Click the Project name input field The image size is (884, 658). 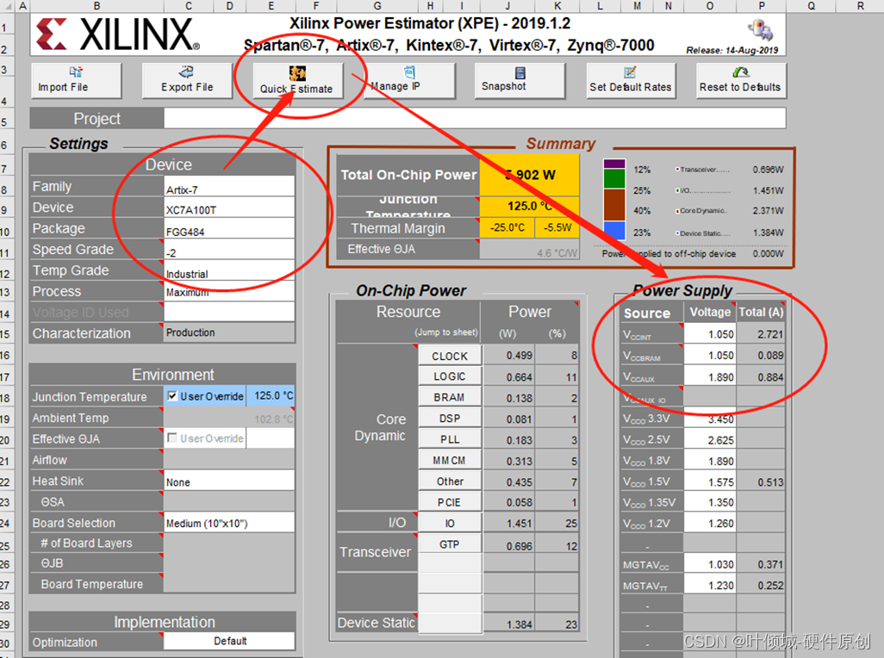475,118
